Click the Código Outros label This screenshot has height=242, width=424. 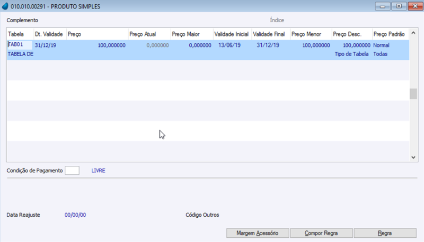[202, 215]
